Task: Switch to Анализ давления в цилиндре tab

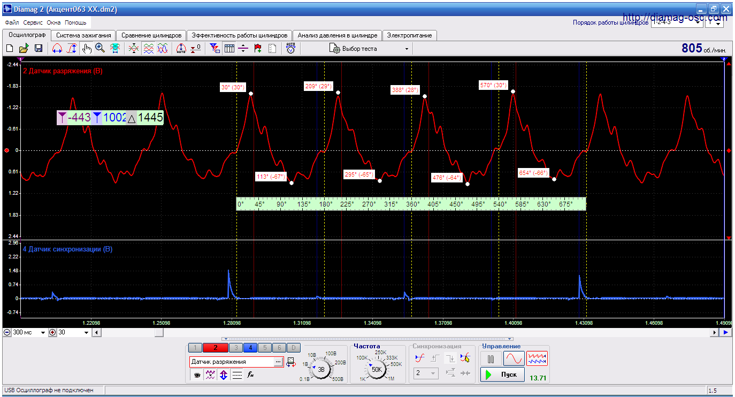Action: 338,35
